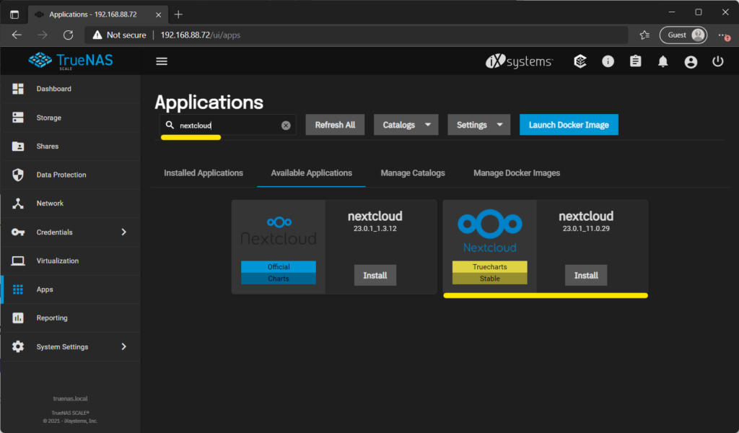This screenshot has width=739, height=433.
Task: Click the Official Charts label
Action: point(279,272)
